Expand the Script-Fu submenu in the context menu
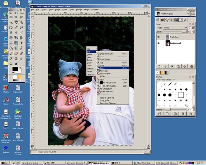Viewport: 206px width, 165px height. pyautogui.click(x=92, y=74)
